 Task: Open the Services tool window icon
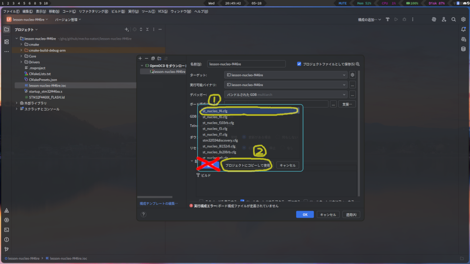(6, 220)
